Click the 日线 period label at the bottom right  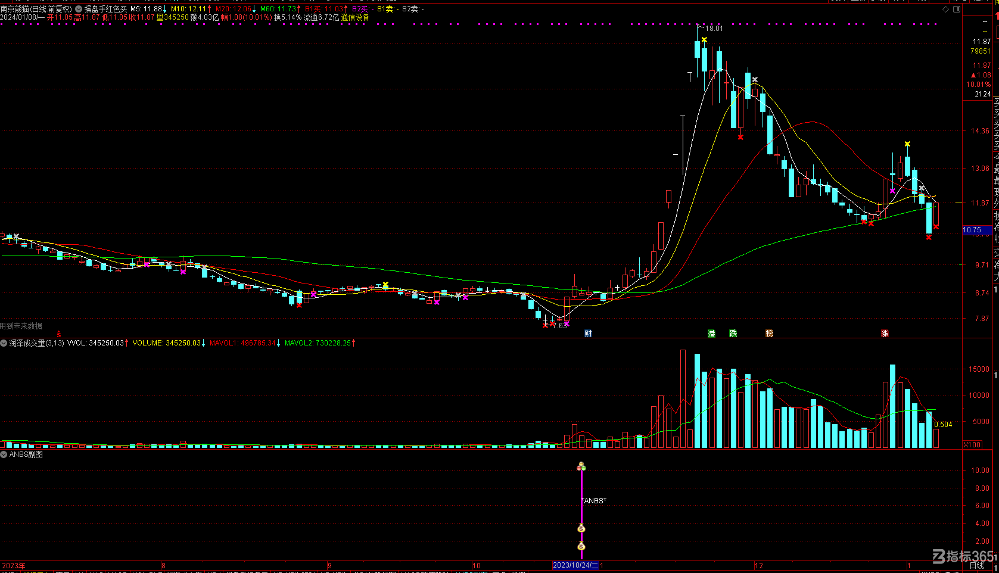tap(977, 566)
